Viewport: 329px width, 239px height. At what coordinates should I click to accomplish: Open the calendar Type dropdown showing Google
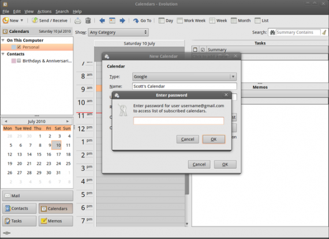185,77
